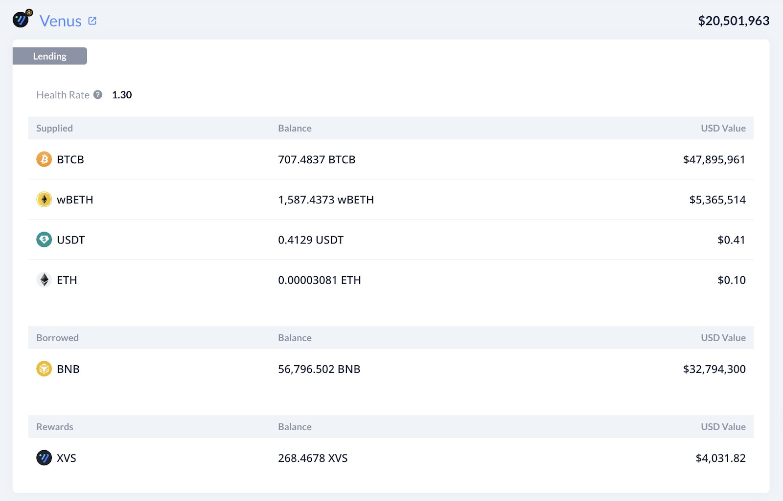Switch to the Lending tab
This screenshot has width=783, height=501.
click(x=49, y=56)
